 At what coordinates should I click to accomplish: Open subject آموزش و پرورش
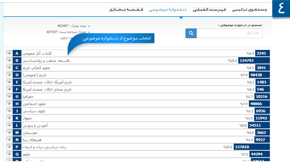click(x=35, y=125)
